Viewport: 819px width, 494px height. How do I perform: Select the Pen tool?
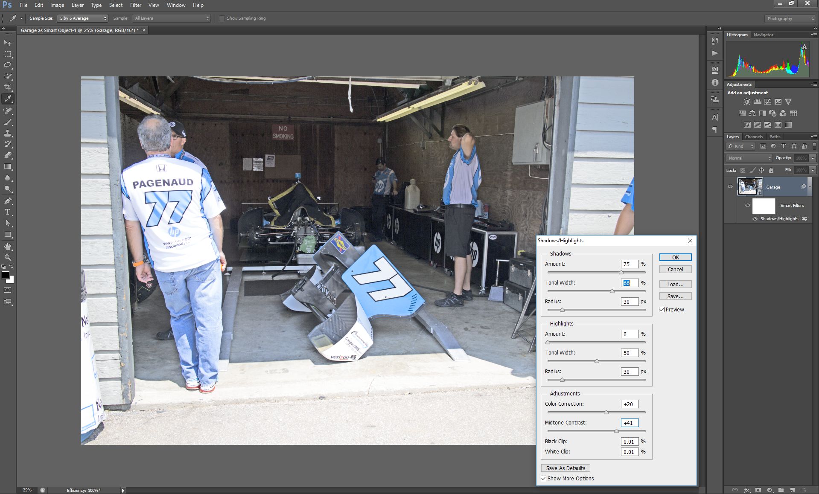tap(8, 201)
